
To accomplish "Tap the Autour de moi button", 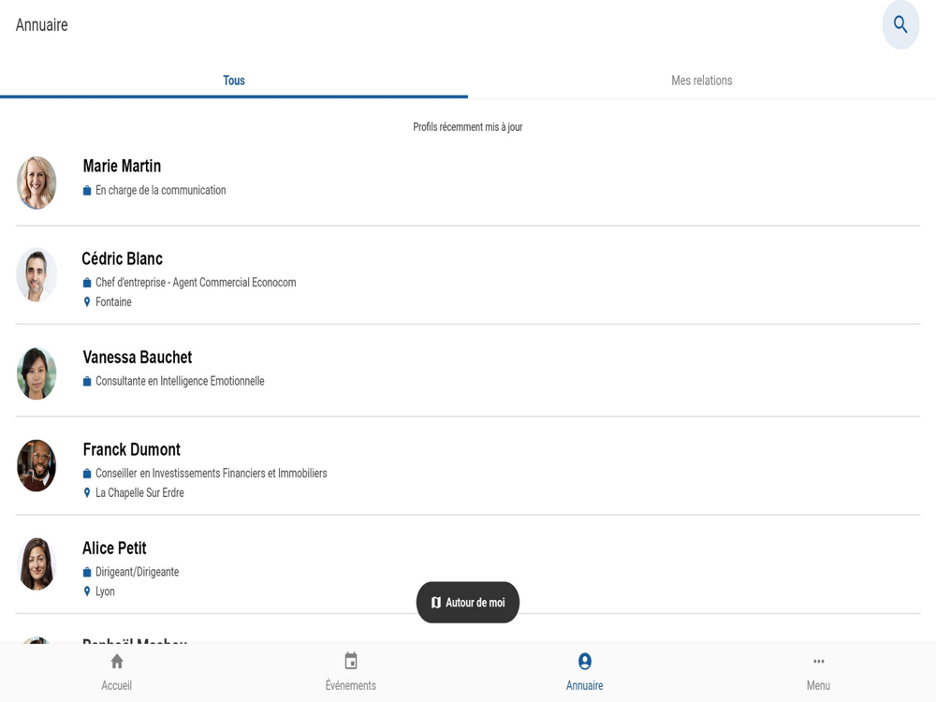I will [x=468, y=602].
